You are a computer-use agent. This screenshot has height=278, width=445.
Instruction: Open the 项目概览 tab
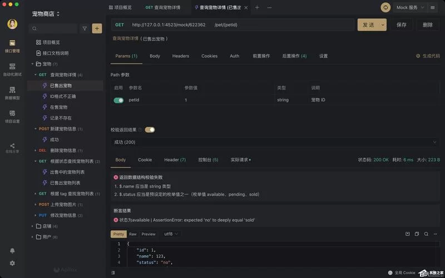[120, 8]
